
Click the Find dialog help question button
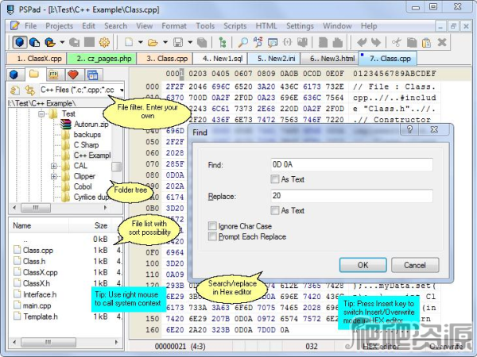coord(409,129)
